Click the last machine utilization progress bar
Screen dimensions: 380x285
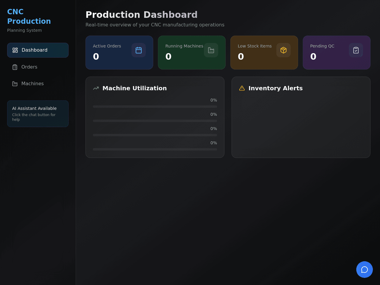pyautogui.click(x=155, y=149)
